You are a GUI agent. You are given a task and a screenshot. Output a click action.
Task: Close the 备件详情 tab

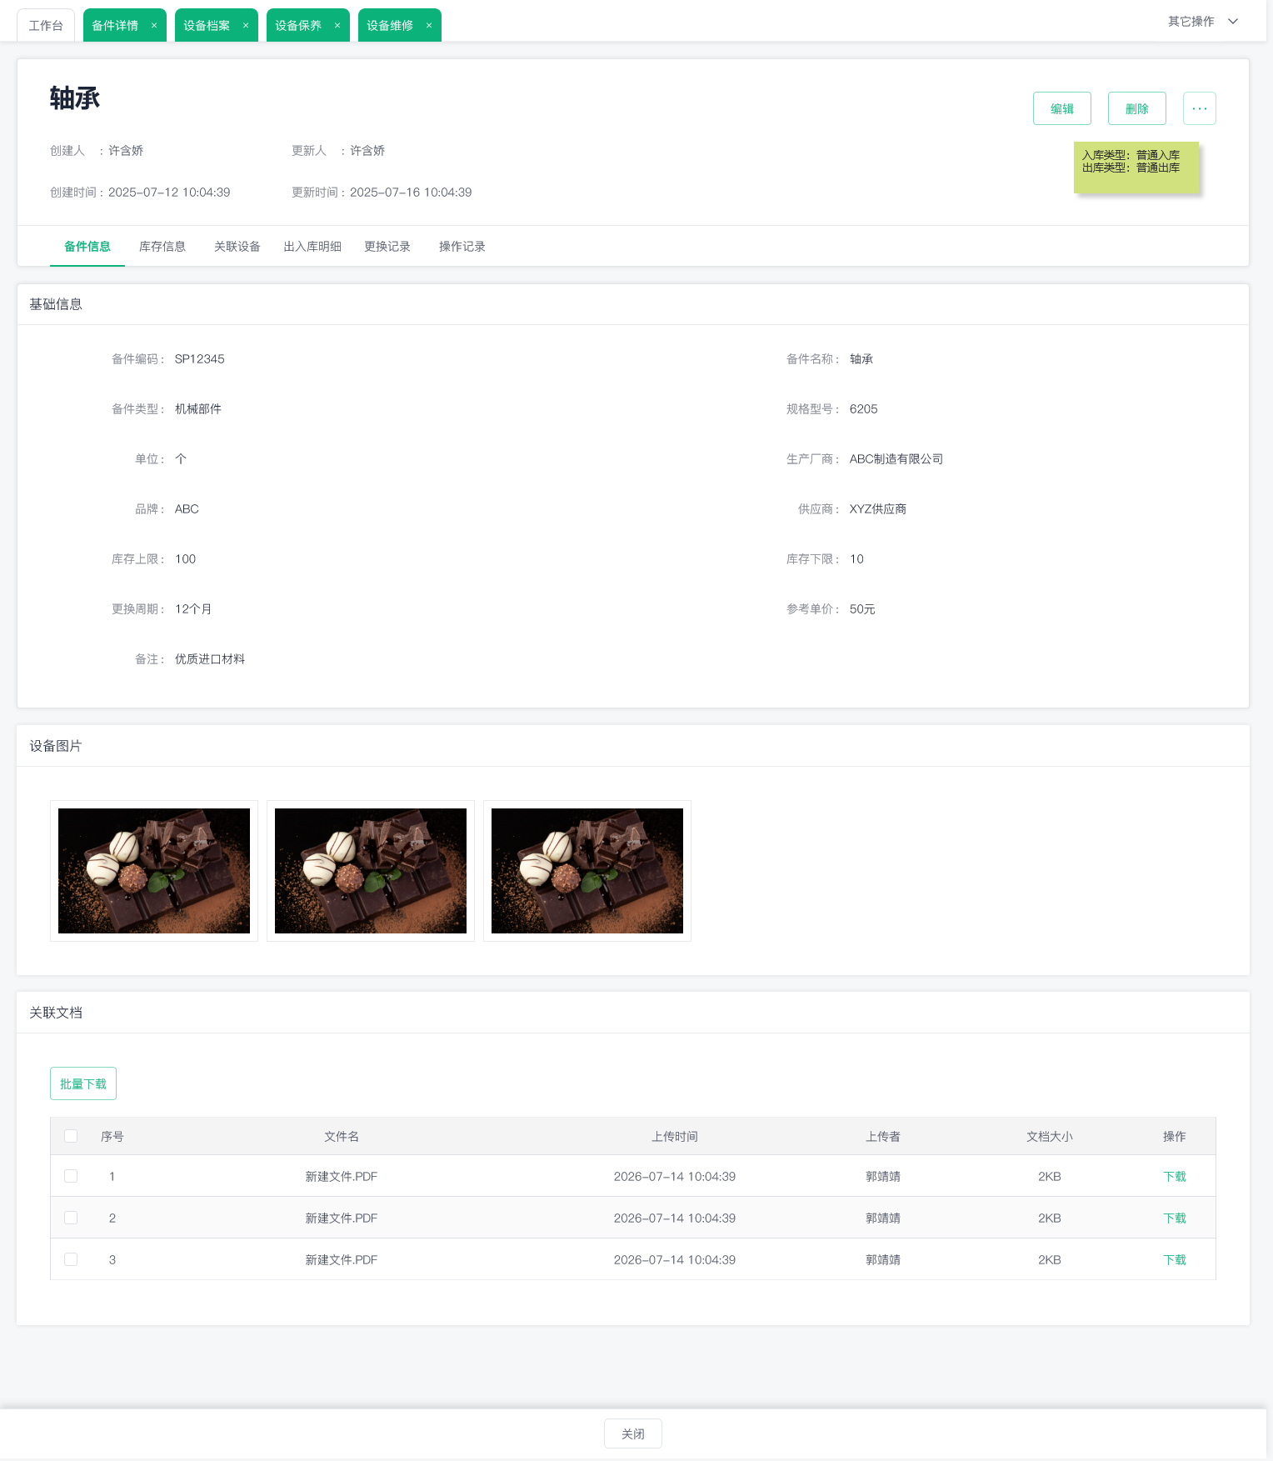pyautogui.click(x=154, y=26)
